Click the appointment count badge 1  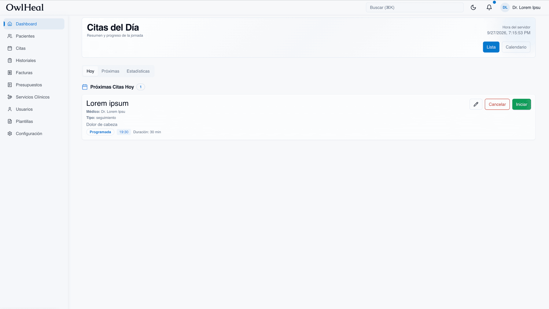click(x=141, y=87)
